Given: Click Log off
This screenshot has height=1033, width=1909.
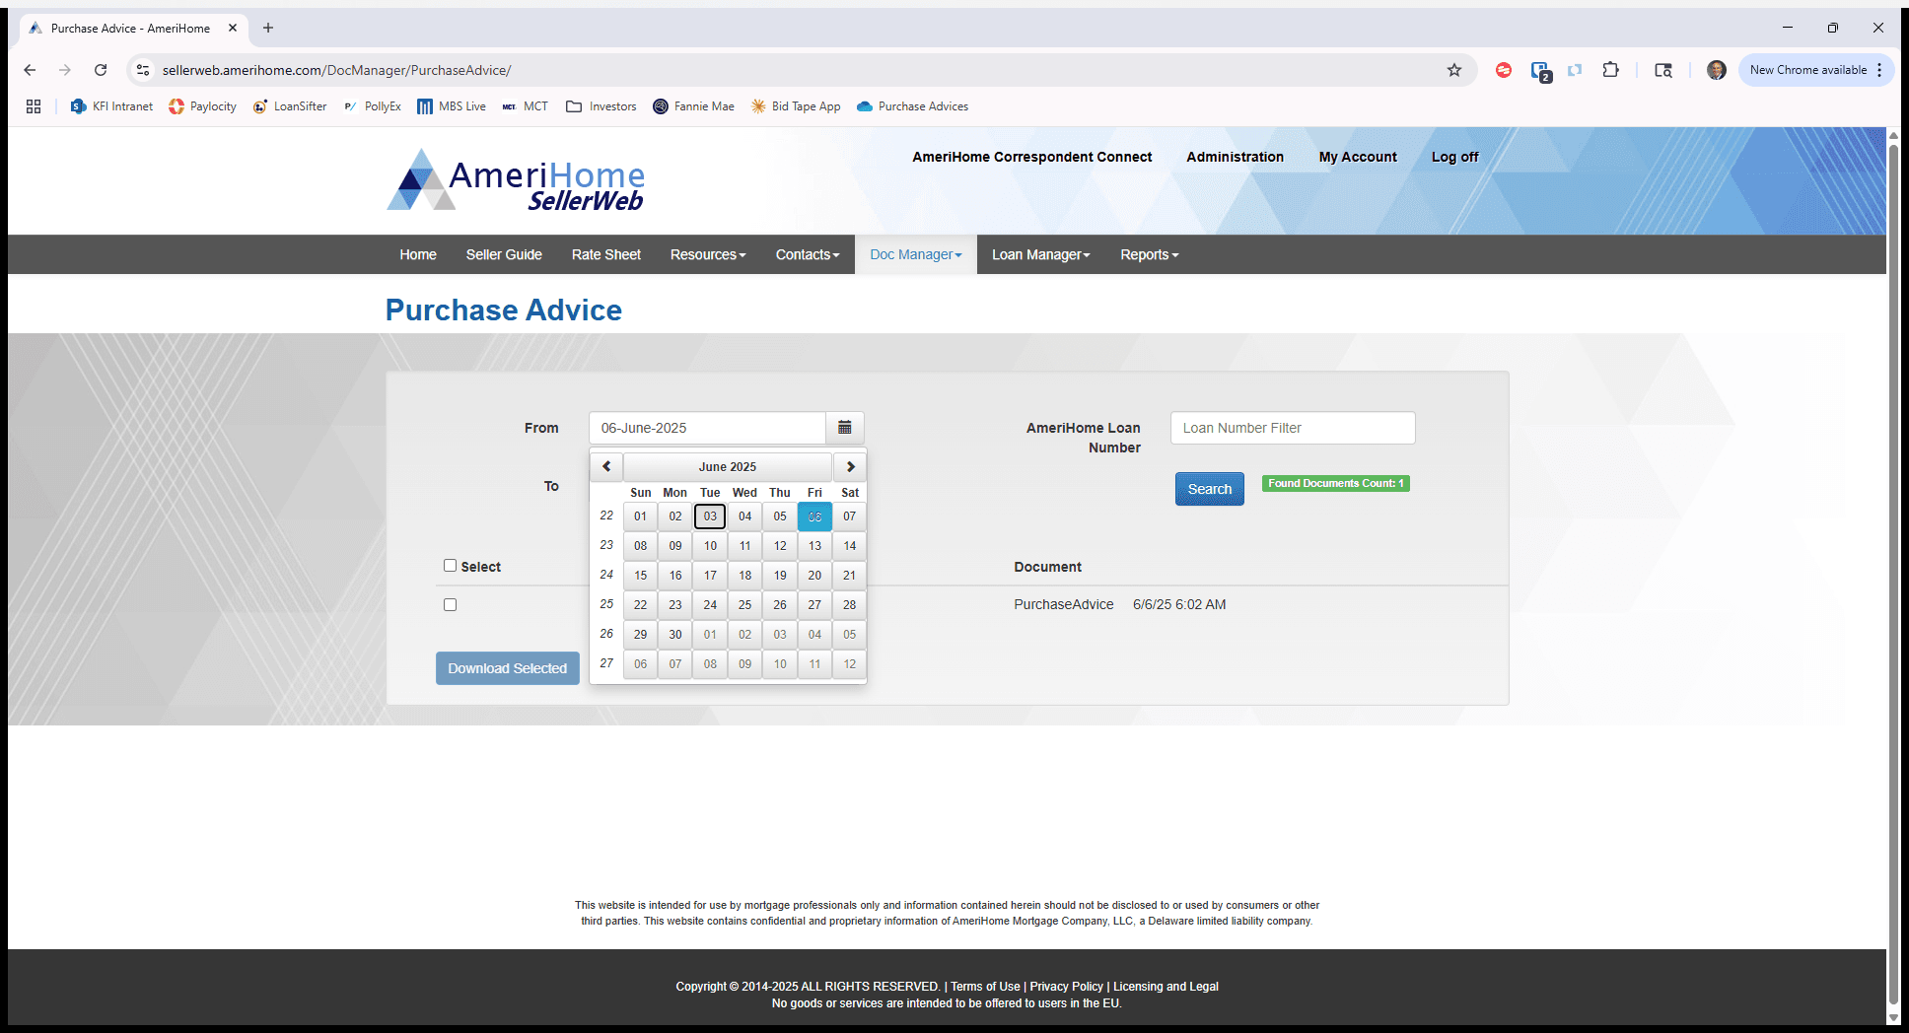Looking at the screenshot, I should pyautogui.click(x=1454, y=157).
